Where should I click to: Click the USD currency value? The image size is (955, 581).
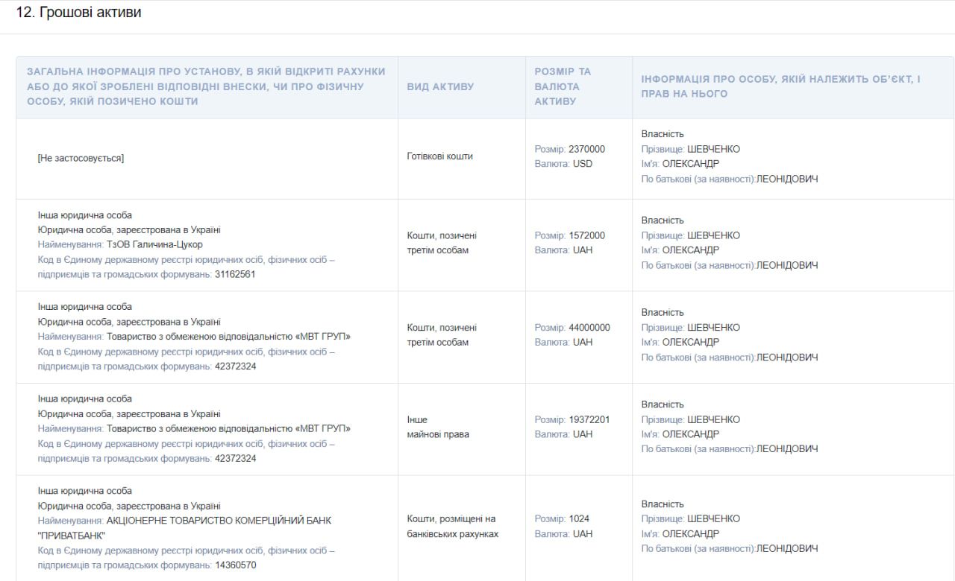click(583, 164)
